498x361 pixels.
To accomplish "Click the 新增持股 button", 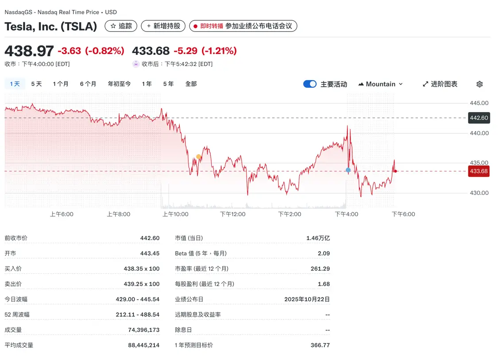I will coord(163,26).
